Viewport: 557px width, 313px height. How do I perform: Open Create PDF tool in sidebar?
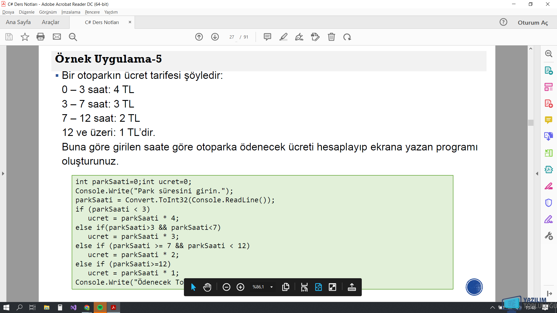click(x=549, y=103)
